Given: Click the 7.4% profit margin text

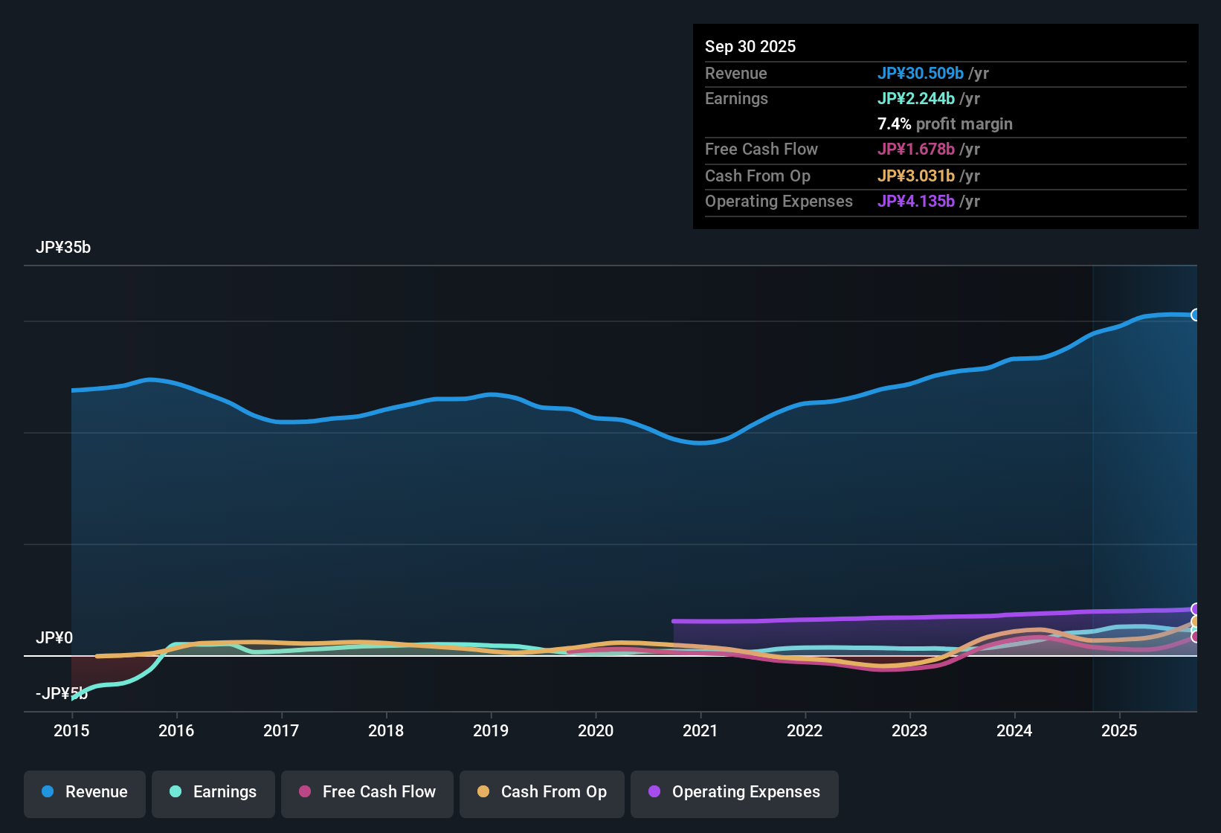Looking at the screenshot, I should pos(944,123).
